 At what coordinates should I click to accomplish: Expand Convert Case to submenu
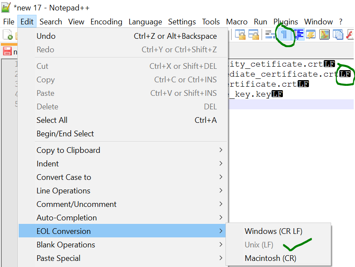pyautogui.click(x=123, y=177)
